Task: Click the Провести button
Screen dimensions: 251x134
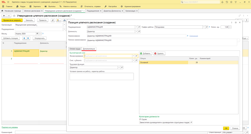Action: click(x=43, y=20)
